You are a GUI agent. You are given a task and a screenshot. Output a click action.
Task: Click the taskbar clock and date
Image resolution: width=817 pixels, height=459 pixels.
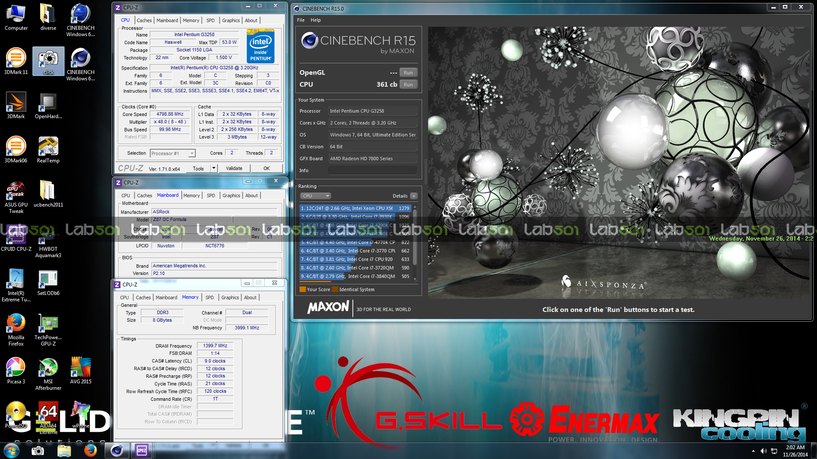pyautogui.click(x=795, y=451)
